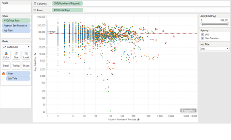Screen dimensions: 231x140
Task: Click the right handle of AVG(Total Pay) slider
Action: (228, 24)
